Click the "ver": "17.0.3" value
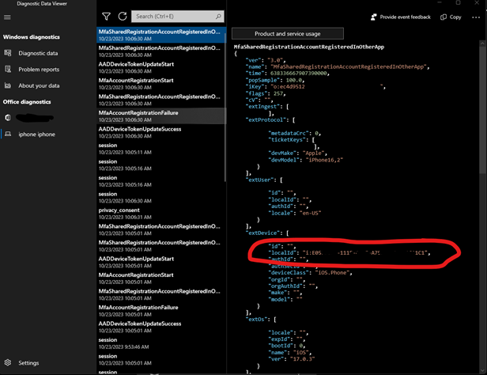The width and height of the screenshot is (487, 375). pos(302,359)
